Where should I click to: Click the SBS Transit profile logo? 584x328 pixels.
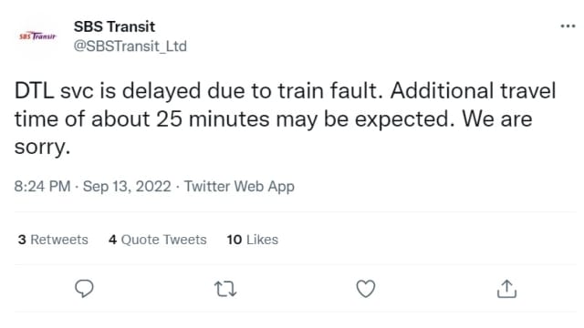37,36
